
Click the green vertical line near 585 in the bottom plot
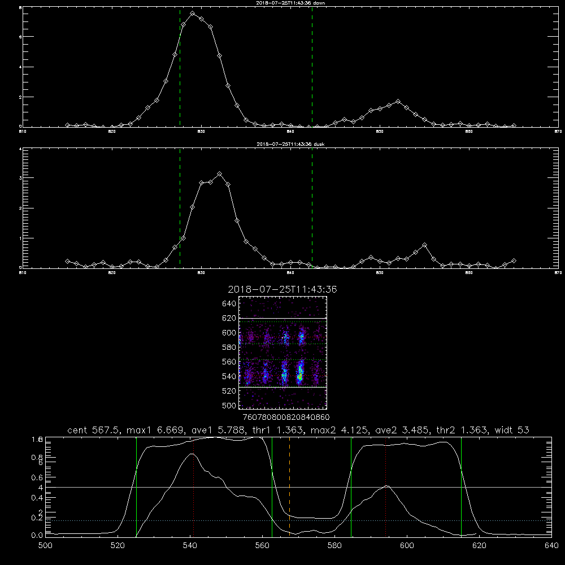[x=351, y=486]
